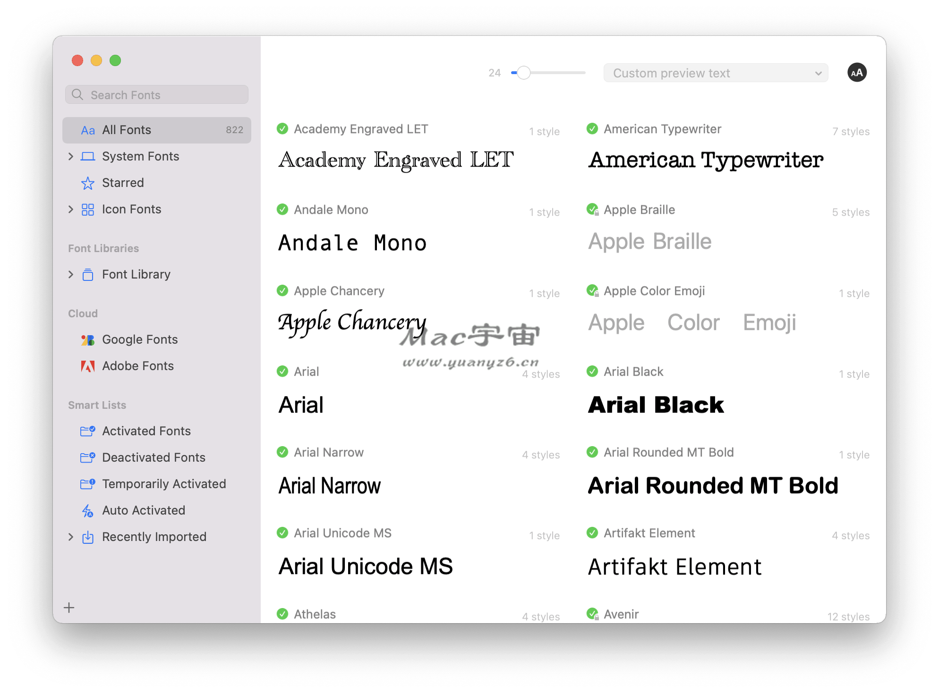Expand the System Fonts group
The image size is (939, 693).
tap(71, 156)
